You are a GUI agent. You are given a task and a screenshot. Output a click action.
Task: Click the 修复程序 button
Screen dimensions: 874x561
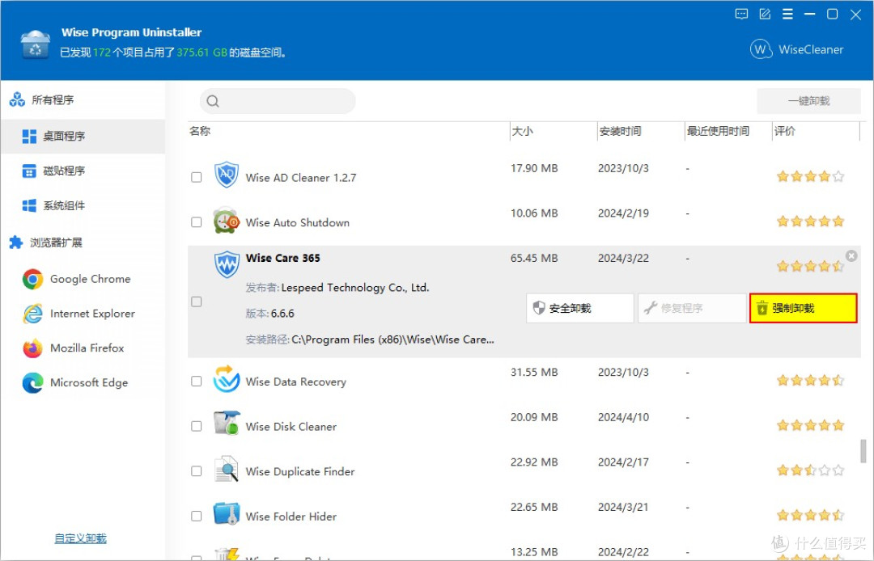[692, 308]
